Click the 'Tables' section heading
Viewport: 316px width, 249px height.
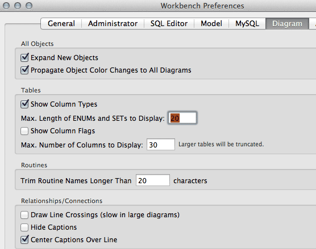coord(31,90)
